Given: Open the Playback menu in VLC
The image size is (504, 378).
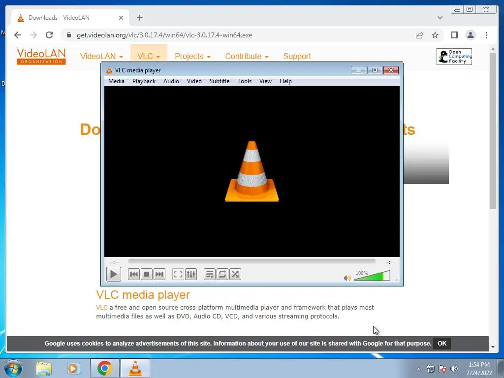Looking at the screenshot, I should 144,81.
